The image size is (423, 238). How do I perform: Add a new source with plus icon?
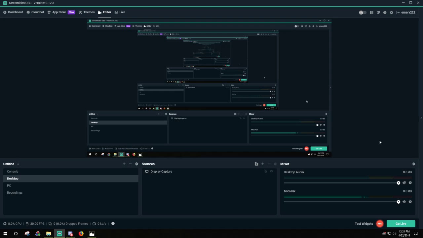pos(263,164)
